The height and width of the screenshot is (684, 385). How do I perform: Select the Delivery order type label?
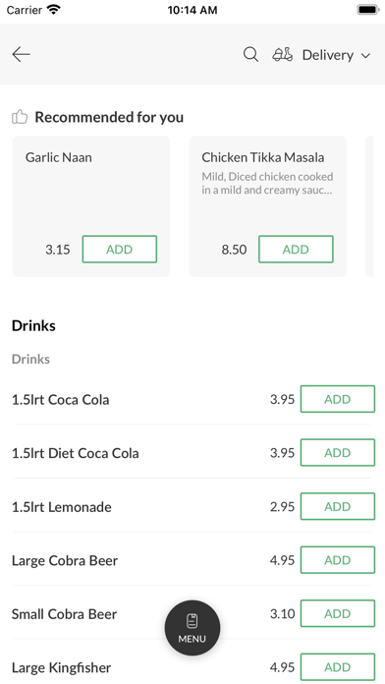328,55
